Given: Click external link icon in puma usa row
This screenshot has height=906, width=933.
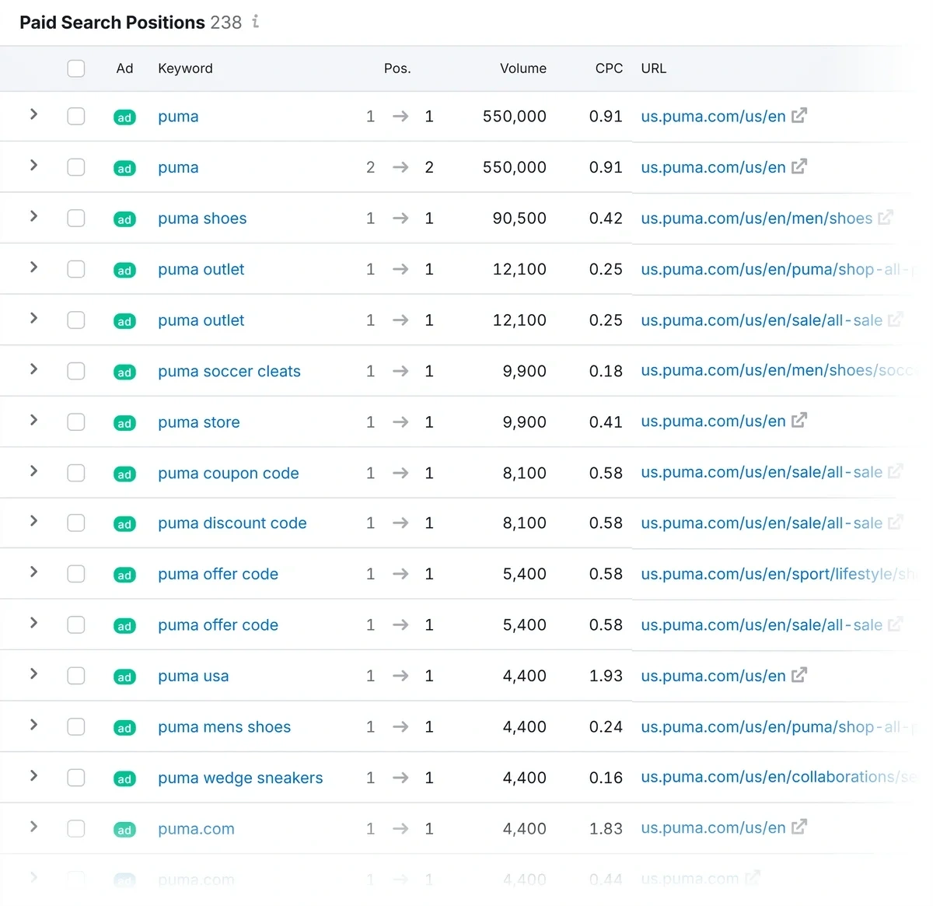Looking at the screenshot, I should 799,675.
